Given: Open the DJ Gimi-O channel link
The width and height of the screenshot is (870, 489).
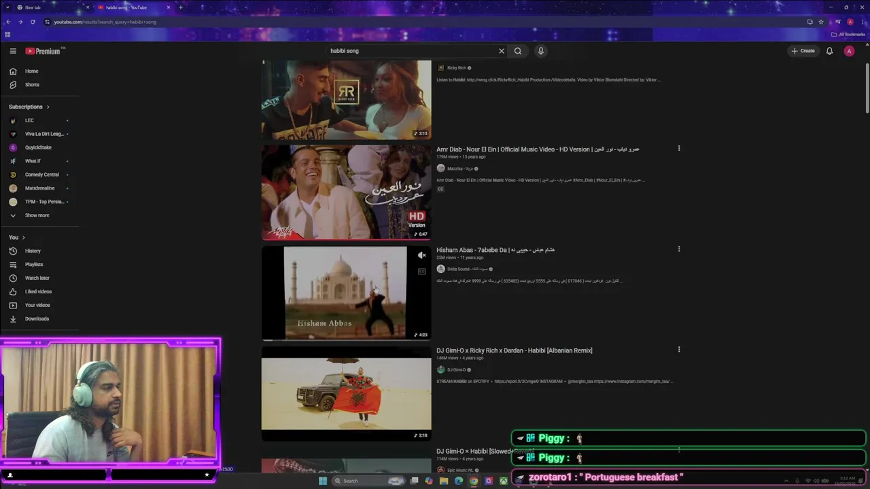Looking at the screenshot, I should (x=457, y=369).
